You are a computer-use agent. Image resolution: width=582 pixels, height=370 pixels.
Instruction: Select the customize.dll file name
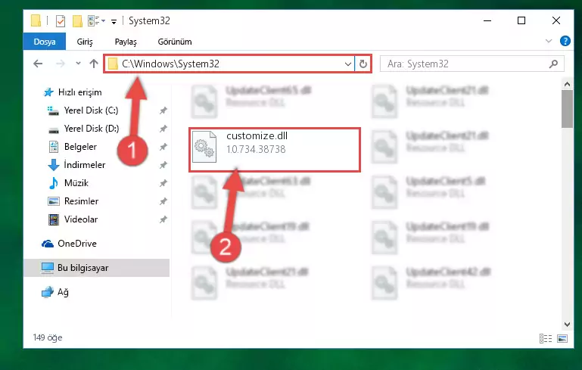[257, 136]
